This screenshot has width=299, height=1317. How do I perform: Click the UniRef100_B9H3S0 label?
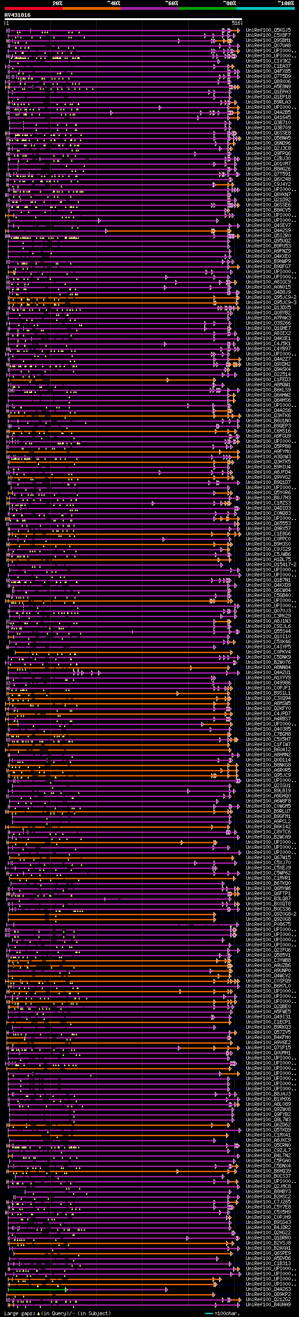268,544
